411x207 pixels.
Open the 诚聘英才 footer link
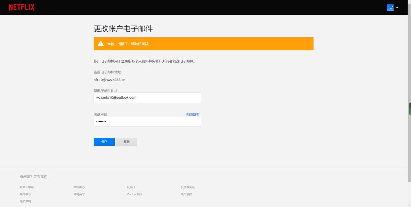79,194
